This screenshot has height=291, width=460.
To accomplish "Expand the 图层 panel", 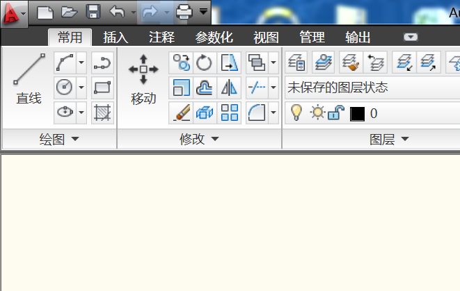I will point(389,139).
